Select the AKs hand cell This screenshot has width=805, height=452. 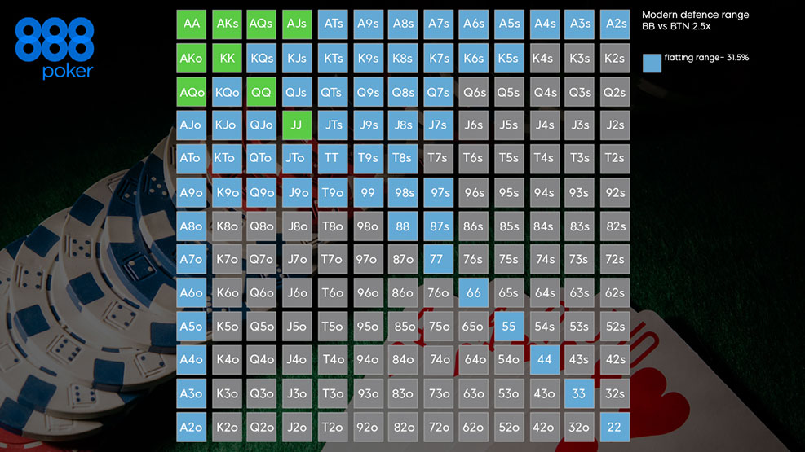tap(228, 24)
